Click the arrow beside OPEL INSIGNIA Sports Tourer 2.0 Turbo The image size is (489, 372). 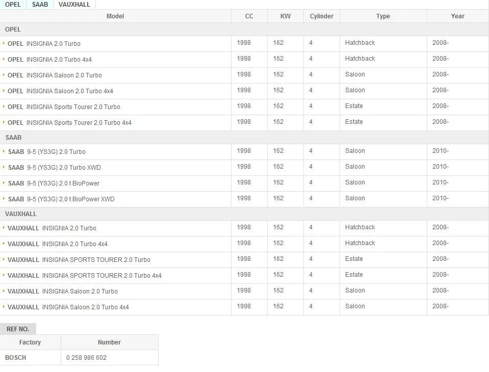[x=4, y=106]
